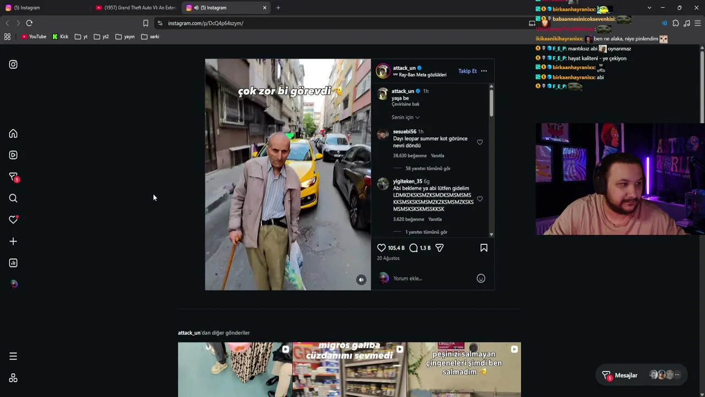Like the comment by yigiteken_35
Viewport: 705px width, 397px height.
pyautogui.click(x=480, y=199)
